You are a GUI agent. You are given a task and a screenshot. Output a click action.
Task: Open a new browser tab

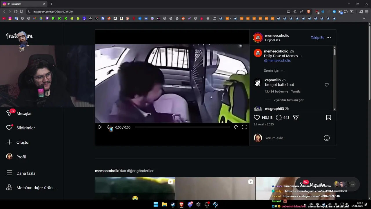click(51, 4)
